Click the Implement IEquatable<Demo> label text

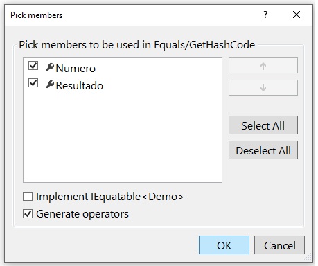(110, 197)
